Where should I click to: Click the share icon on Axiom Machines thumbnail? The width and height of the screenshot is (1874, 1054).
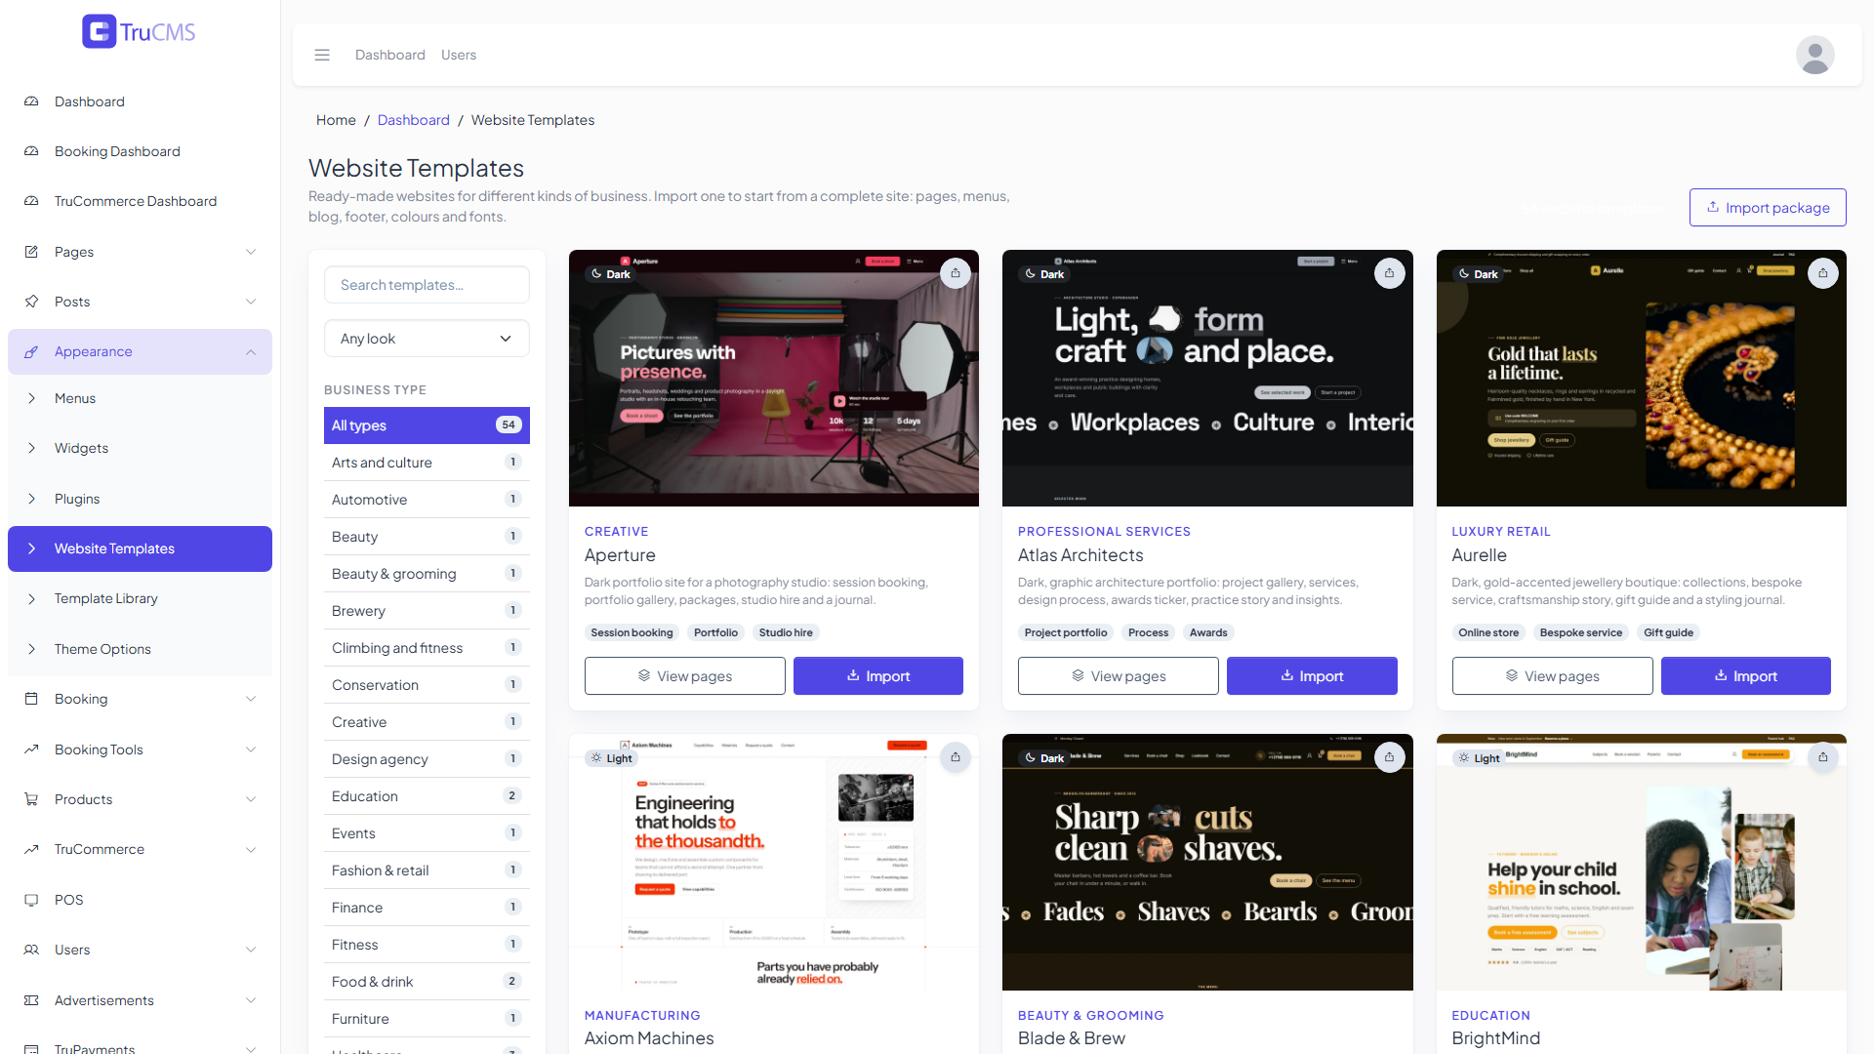956,757
